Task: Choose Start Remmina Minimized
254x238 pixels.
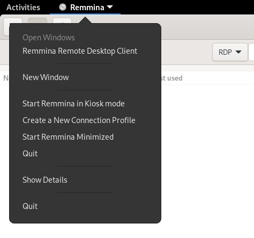Action: (x=85, y=137)
